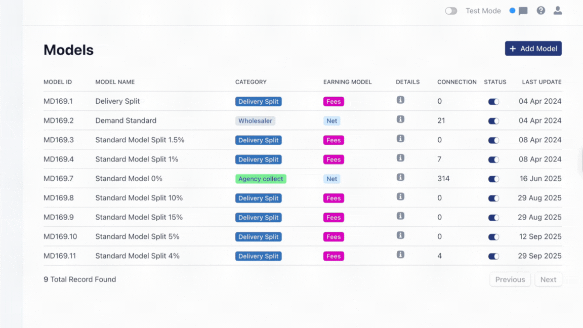Viewport: 583px width, 328px height.
Task: Open model ID MD169.3 row
Action: click(x=59, y=140)
